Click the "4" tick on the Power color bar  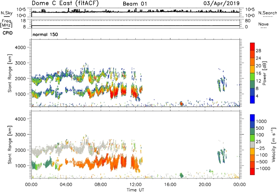257,96
